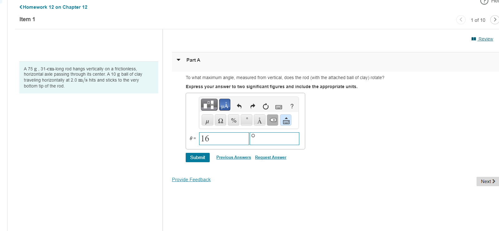Screen dimensions: 499x231
Task: Insert the Omega ohm symbol
Action: coord(221,120)
